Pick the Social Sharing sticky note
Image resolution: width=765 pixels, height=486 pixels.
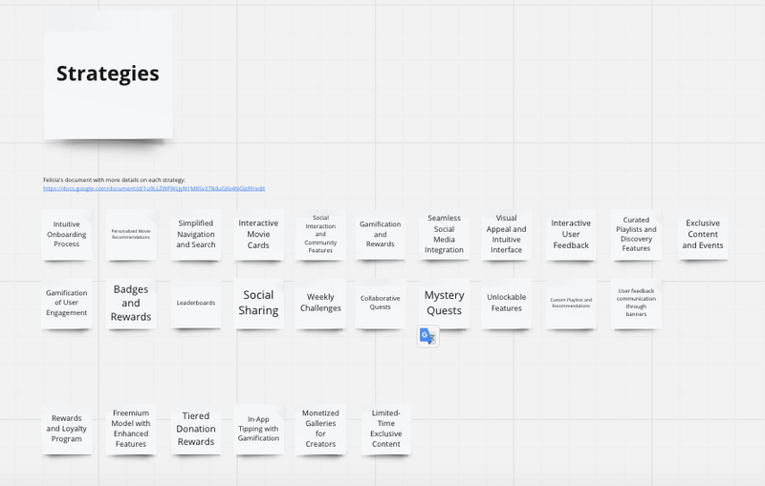[x=258, y=304]
